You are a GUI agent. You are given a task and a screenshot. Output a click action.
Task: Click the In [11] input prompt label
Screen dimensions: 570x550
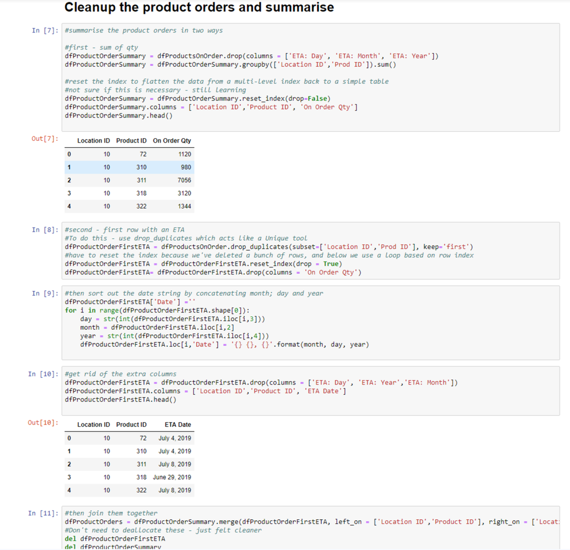[43, 513]
